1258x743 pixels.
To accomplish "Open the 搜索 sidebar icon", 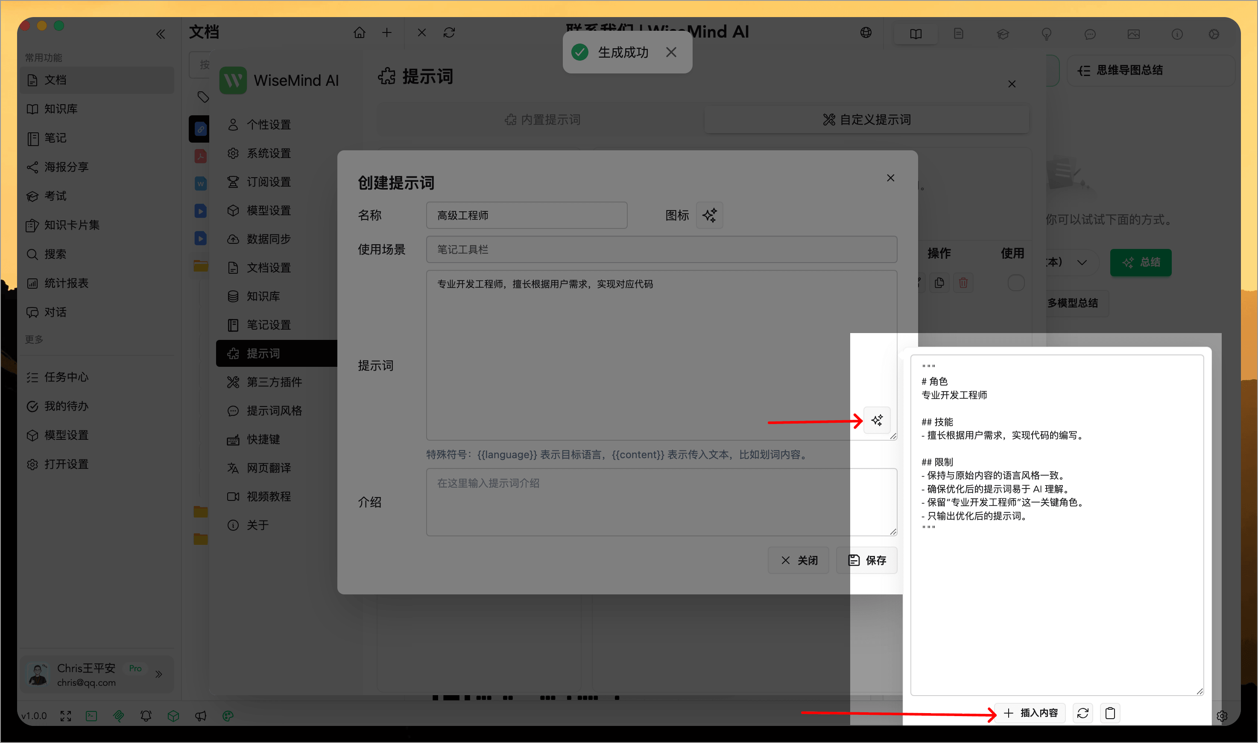I will 55,254.
